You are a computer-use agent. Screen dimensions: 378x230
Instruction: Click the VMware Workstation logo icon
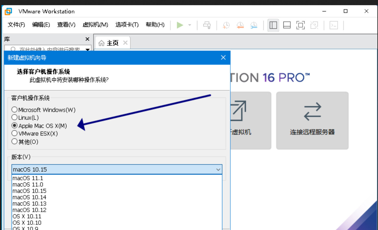pyautogui.click(x=8, y=12)
